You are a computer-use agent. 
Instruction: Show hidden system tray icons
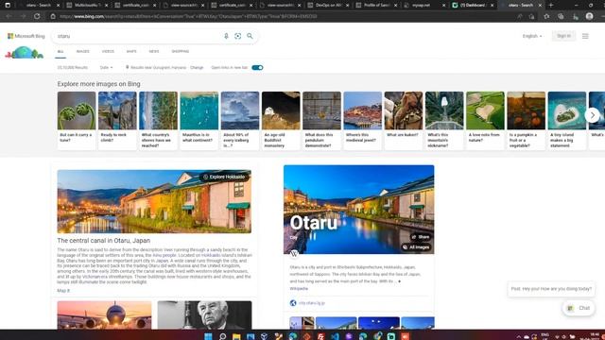[519, 336]
